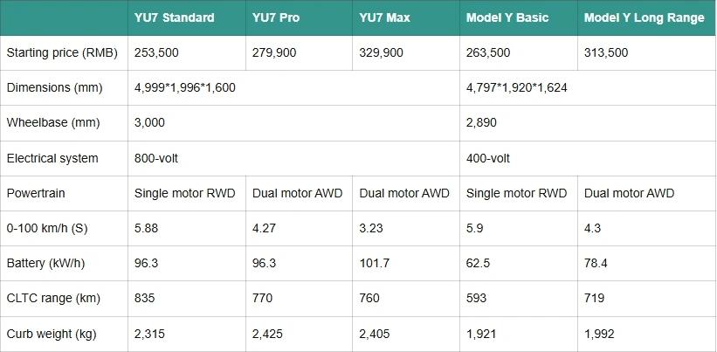Select the YU7 Pro column header
The image size is (717, 352).
(275, 17)
